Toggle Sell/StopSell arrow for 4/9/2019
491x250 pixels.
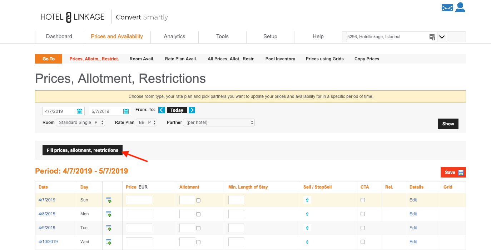pos(307,228)
